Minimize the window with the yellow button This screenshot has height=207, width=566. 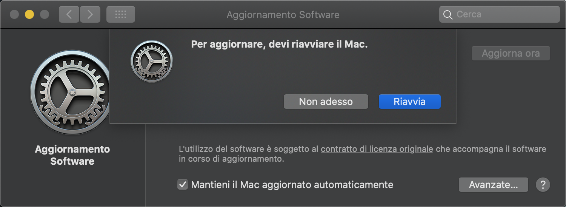(29, 15)
